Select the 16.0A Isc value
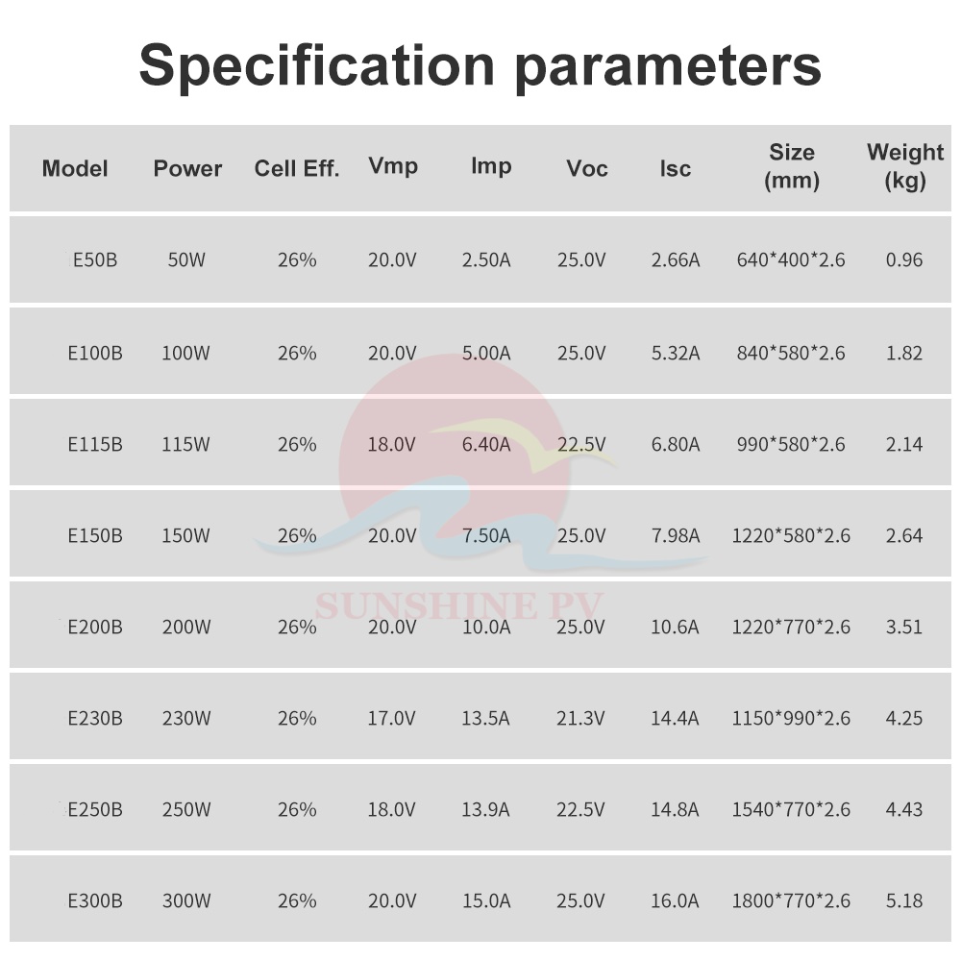This screenshot has height=961, width=961. (x=675, y=901)
